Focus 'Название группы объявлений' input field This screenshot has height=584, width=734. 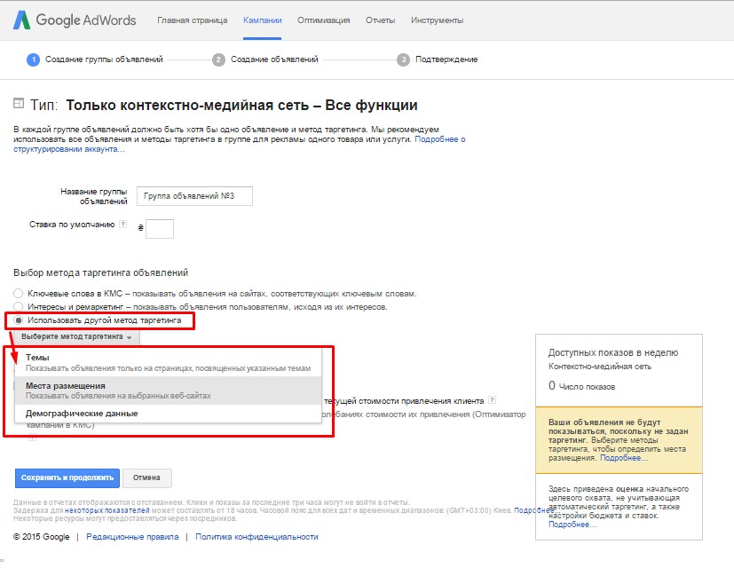[x=194, y=196]
